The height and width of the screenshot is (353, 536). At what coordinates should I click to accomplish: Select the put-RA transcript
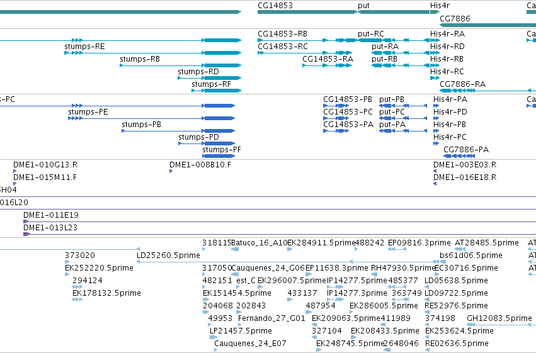pos(401,53)
